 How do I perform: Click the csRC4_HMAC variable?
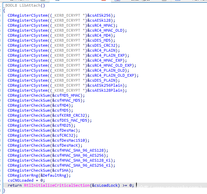(x=101, y=25)
